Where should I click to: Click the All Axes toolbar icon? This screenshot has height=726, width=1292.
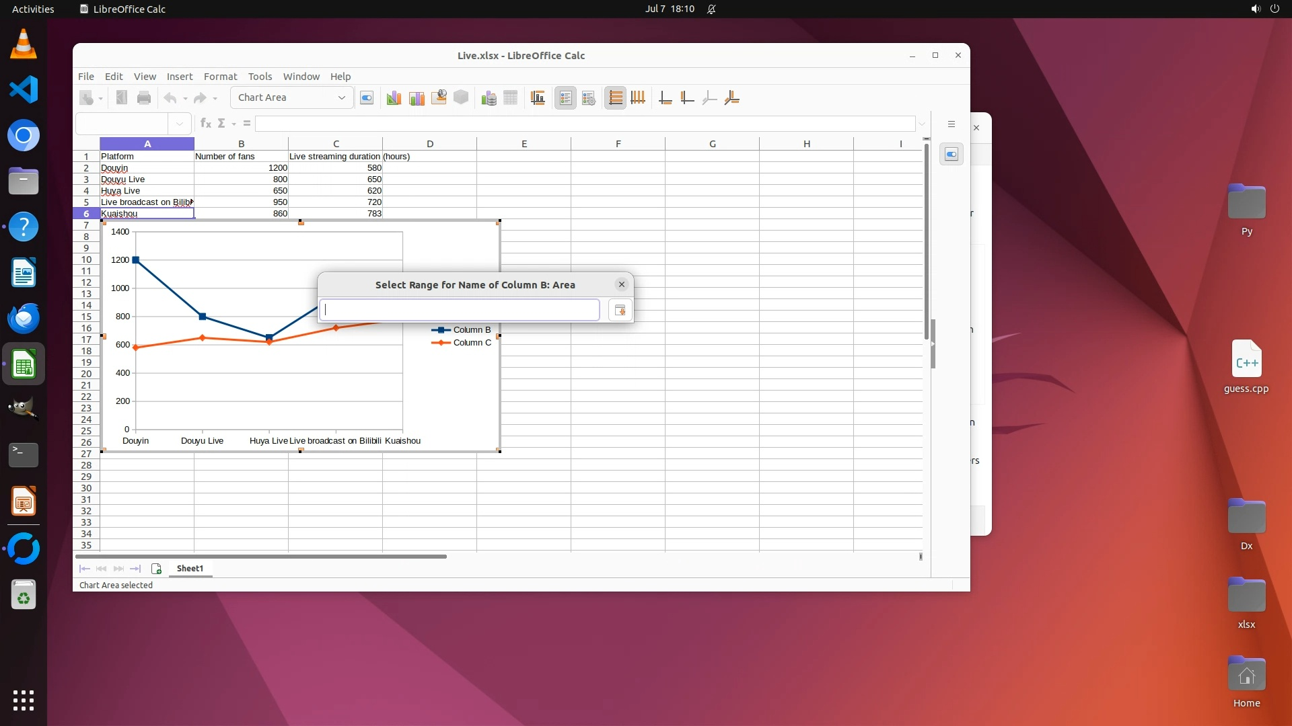pyautogui.click(x=732, y=98)
